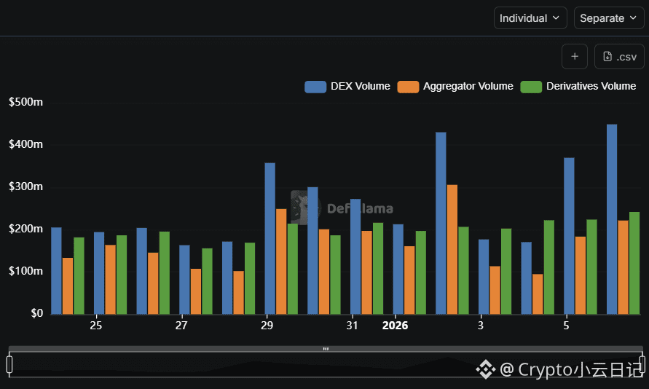Viewport: 649px width, 389px height.
Task: Open the Separate dropdown
Action: click(x=609, y=18)
